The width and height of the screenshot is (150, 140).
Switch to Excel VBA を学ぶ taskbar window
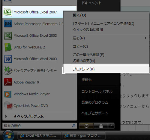[39, 136]
